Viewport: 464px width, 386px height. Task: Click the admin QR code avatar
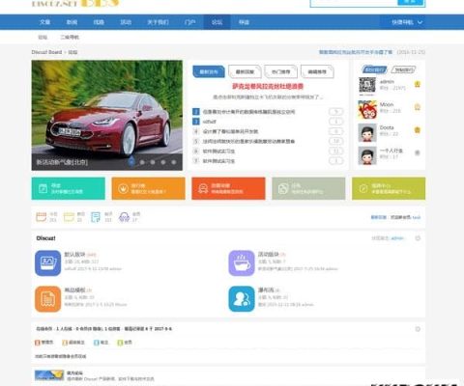pyautogui.click(x=367, y=86)
